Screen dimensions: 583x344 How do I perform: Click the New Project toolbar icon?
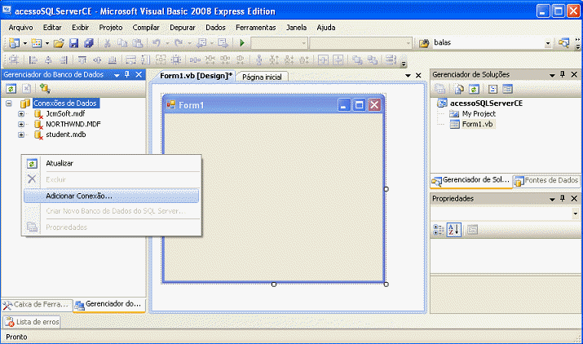click(14, 43)
